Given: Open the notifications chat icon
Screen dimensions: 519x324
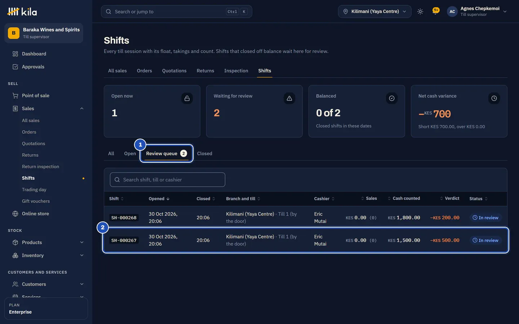Looking at the screenshot, I should tap(436, 11).
